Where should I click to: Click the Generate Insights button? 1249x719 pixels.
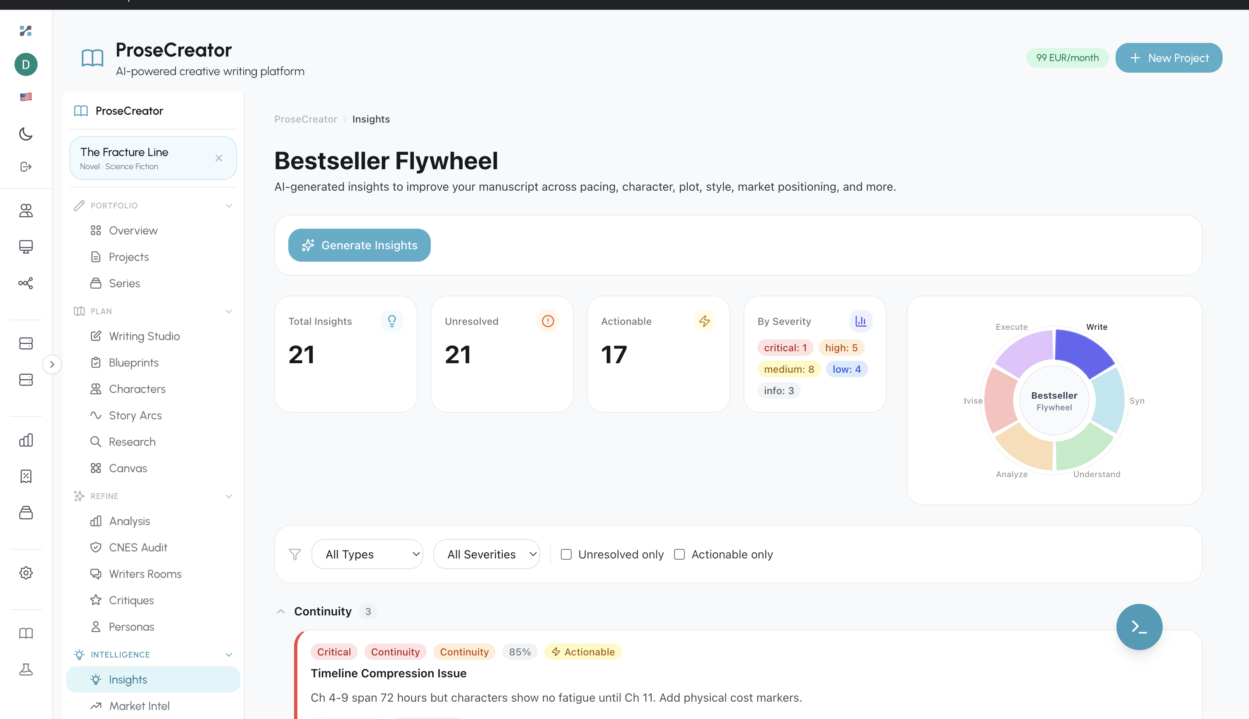(x=359, y=245)
